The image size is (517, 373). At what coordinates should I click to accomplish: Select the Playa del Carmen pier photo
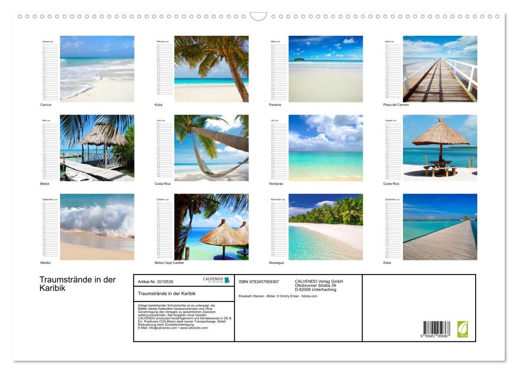click(440, 69)
